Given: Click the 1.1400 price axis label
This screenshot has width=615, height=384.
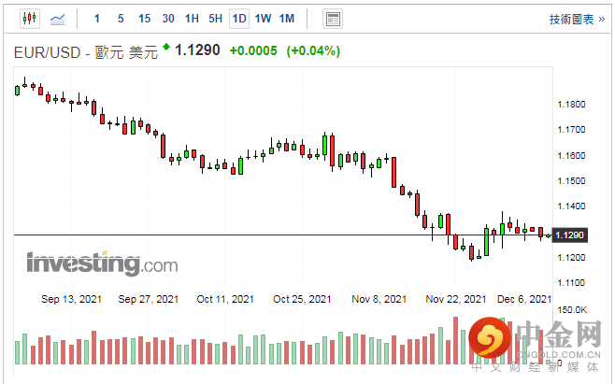Looking at the screenshot, I should point(571,206).
